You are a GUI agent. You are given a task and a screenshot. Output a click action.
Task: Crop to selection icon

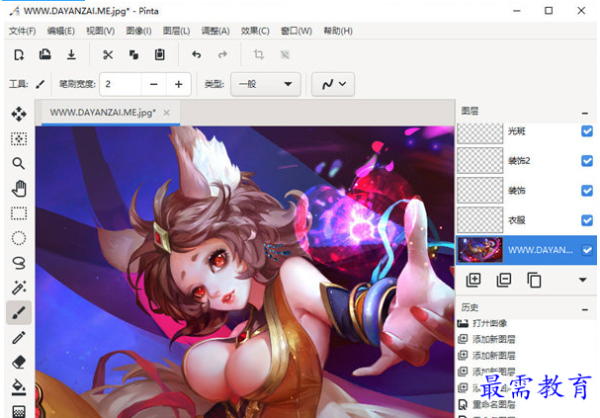pos(259,54)
